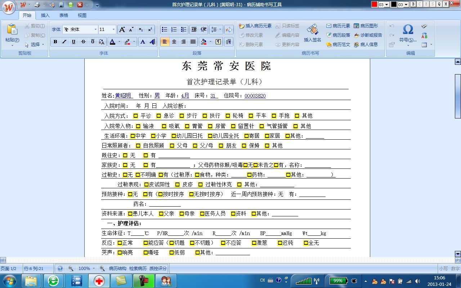Right align the paragraph
Screen dimensions: 461x288
click(183, 42)
